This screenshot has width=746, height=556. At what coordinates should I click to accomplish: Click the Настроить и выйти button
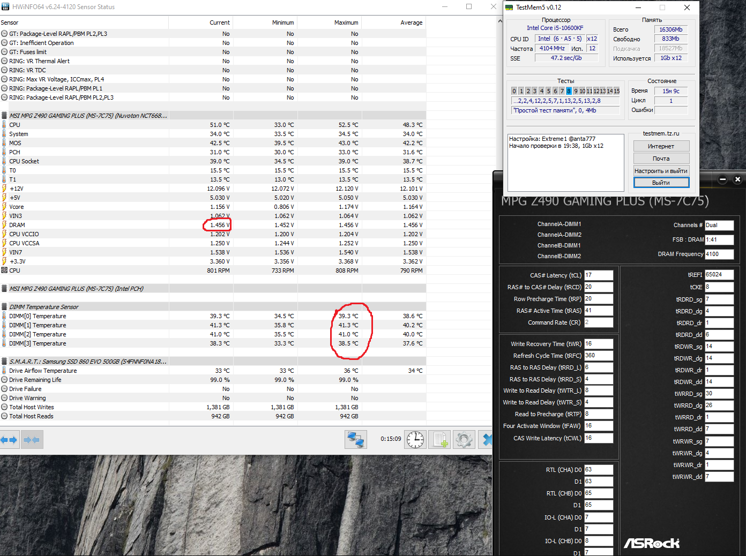[661, 171]
